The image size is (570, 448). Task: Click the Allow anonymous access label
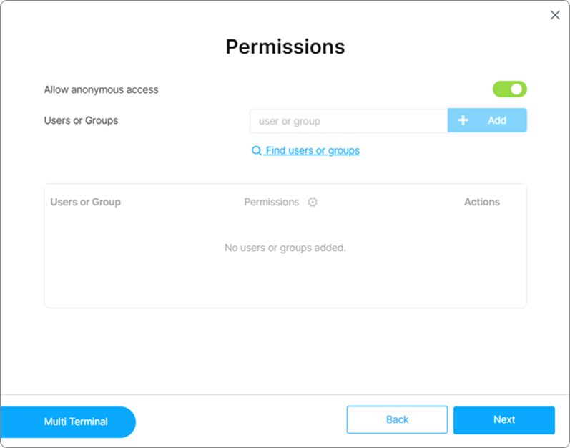pyautogui.click(x=101, y=90)
